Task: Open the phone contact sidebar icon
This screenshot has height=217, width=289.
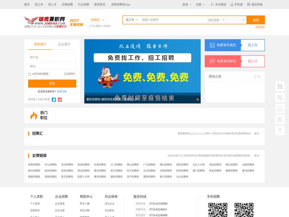Action: coord(280,97)
